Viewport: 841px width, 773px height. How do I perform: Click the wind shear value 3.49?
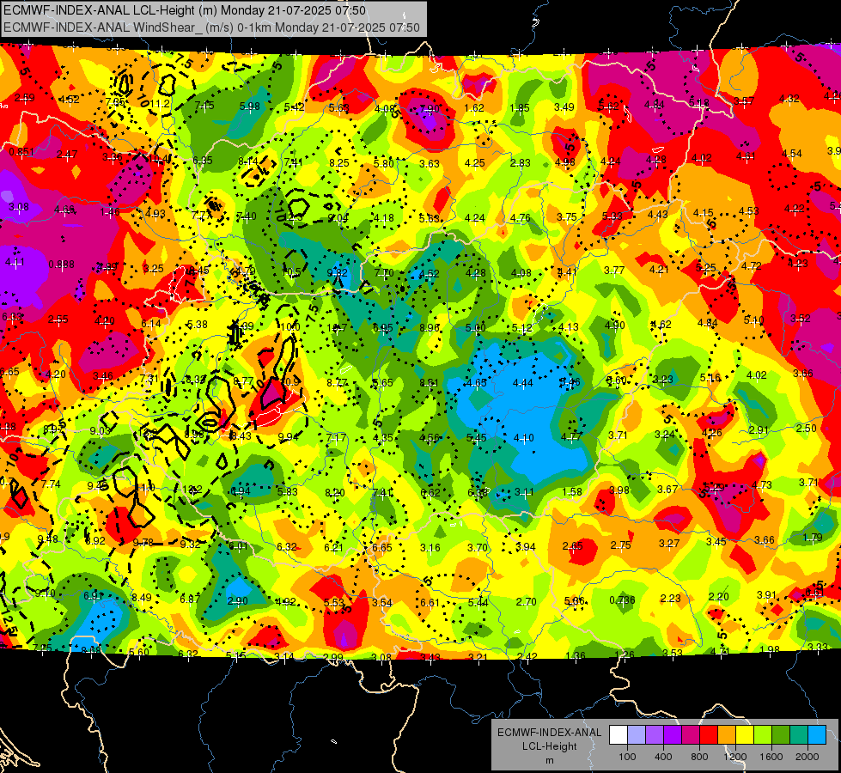click(x=564, y=107)
